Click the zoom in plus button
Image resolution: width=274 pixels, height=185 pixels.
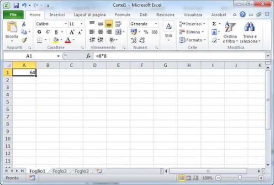point(261,178)
